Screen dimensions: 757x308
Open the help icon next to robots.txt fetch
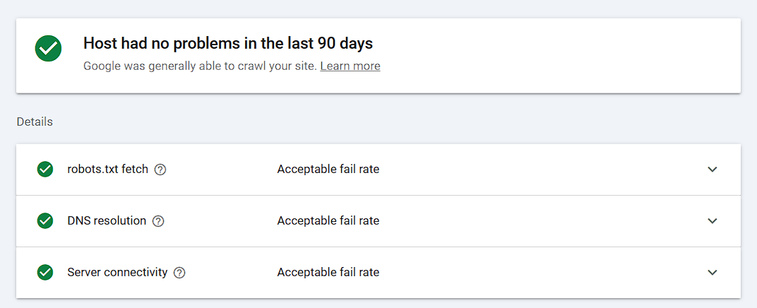coord(160,170)
